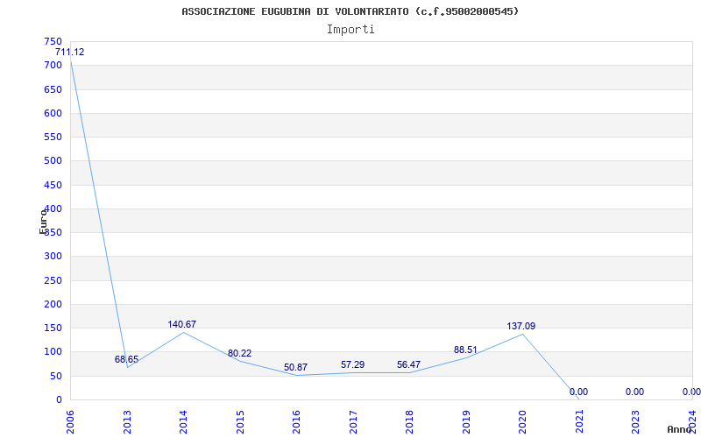Click the 250 y-axis tick label
The height and width of the screenshot is (438, 701).
[53, 280]
